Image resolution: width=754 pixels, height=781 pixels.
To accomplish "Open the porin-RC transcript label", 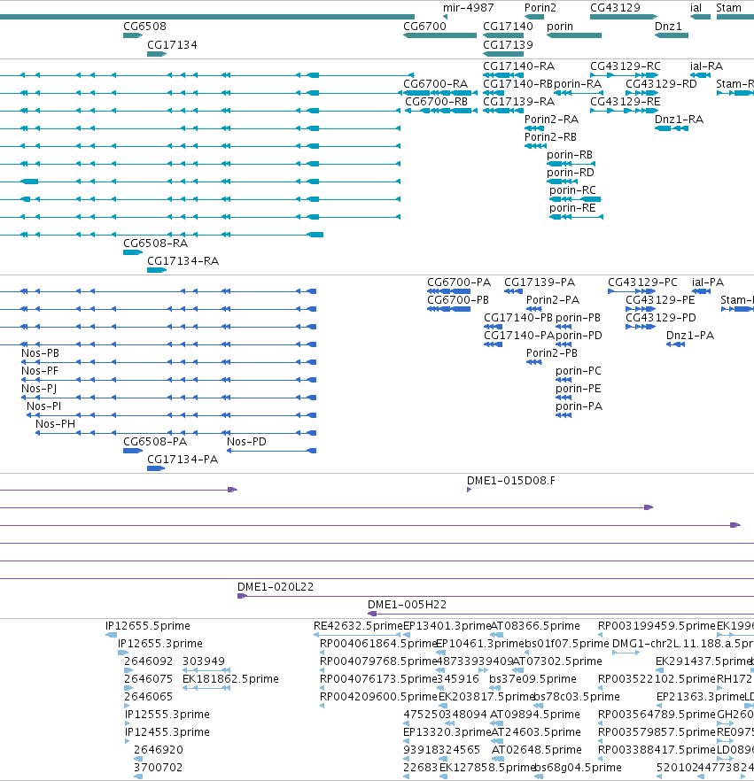I will [x=572, y=190].
